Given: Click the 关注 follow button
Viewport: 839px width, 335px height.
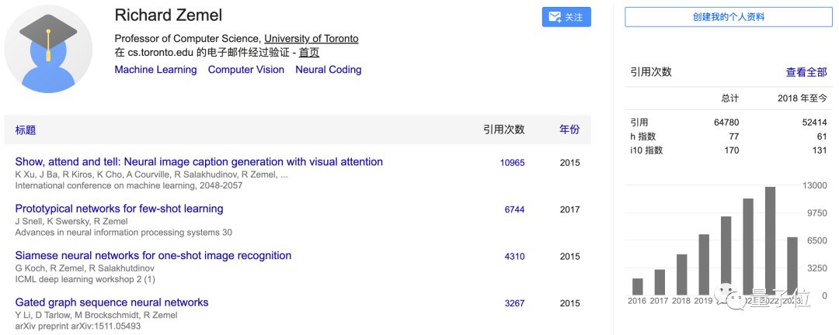Looking at the screenshot, I should click(x=566, y=17).
